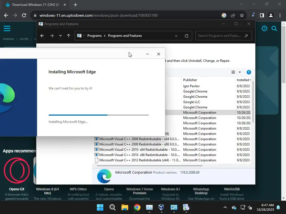Click UTILITIES breadcrumb on Uptodown page
Viewport: 286px width, 214px height.
(x=24, y=39)
